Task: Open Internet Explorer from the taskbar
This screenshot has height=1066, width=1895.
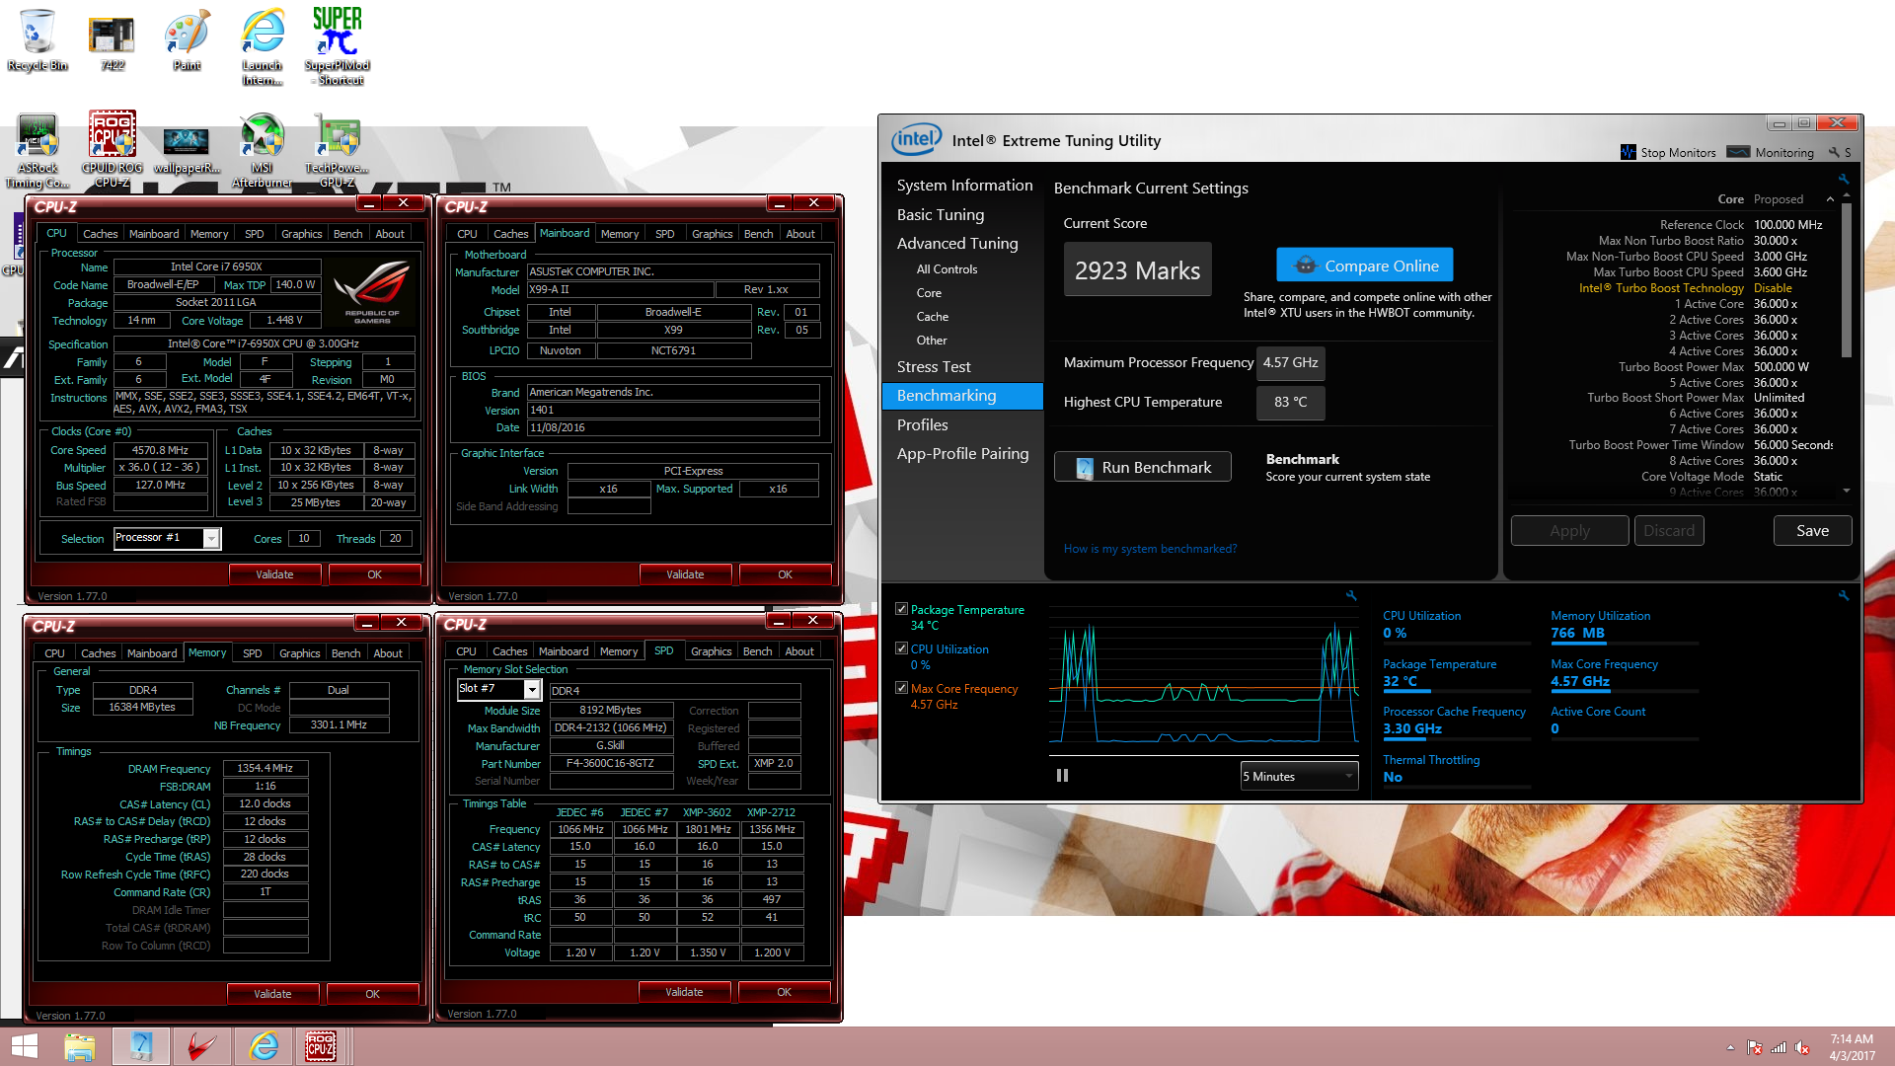Action: point(264,1046)
